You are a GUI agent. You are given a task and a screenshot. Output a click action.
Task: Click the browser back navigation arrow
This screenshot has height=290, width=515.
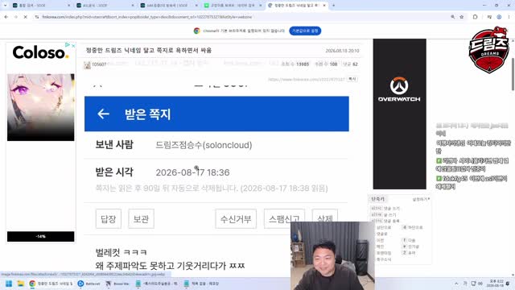click(6, 17)
